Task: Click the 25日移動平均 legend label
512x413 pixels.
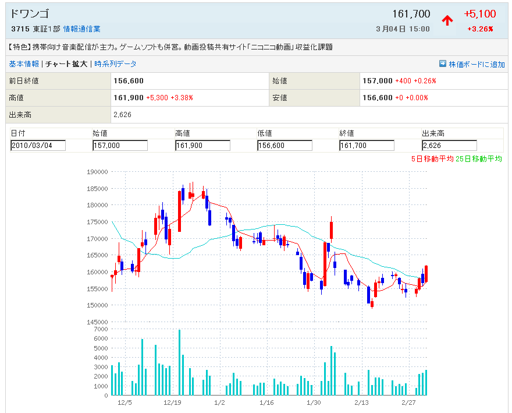Action: click(479, 159)
